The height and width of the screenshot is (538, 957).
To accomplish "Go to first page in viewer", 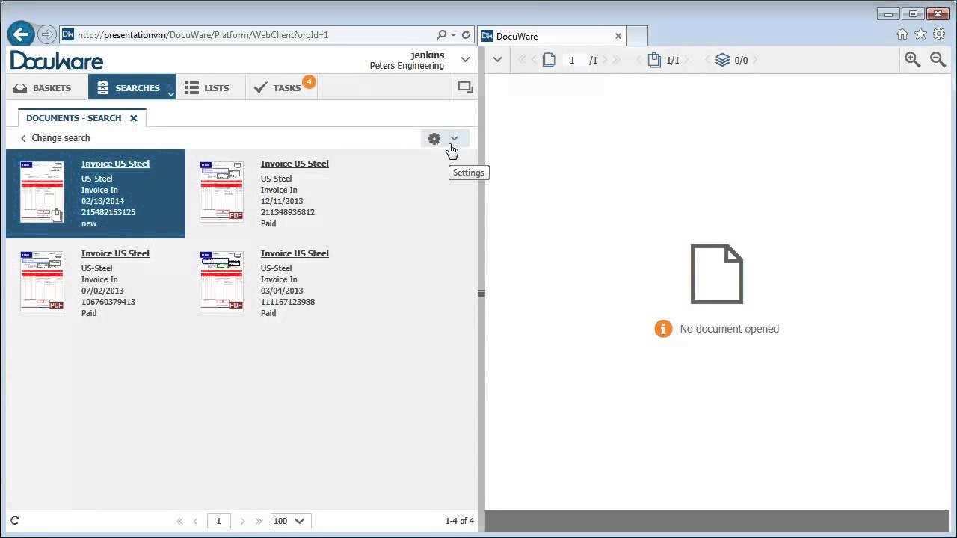I will [523, 60].
